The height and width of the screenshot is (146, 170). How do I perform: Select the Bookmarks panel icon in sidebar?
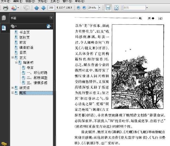4,28
